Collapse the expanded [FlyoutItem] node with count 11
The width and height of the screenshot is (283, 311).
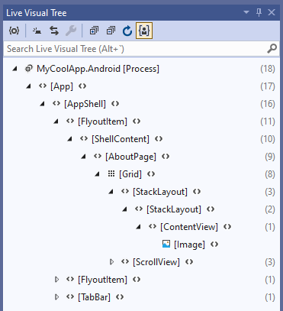coord(56,121)
